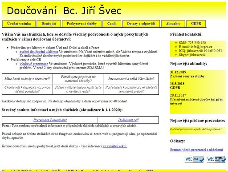
Task: Open Dotazy a odpovědi page
Action: click(141, 24)
